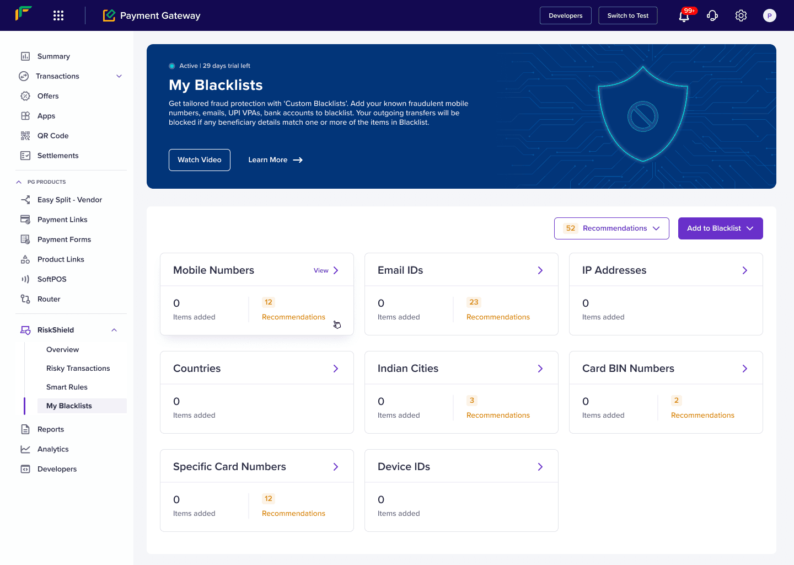Click the Router icon in sidebar

25,299
